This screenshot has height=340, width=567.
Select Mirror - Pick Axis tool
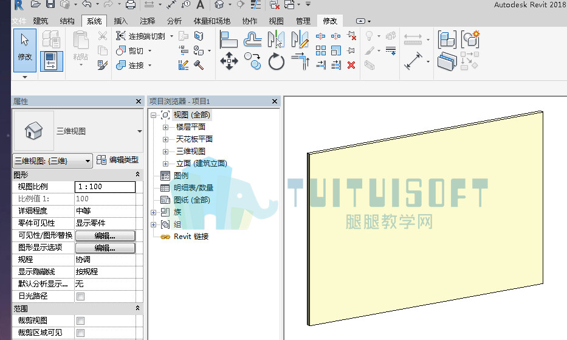(277, 39)
